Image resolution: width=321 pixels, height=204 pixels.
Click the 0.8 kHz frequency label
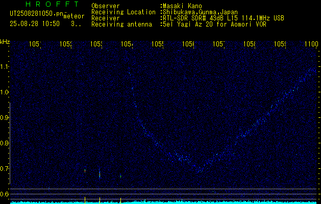pyautogui.click(x=4, y=143)
